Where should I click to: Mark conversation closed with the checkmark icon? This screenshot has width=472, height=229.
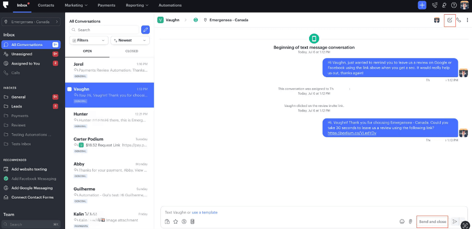(450, 20)
